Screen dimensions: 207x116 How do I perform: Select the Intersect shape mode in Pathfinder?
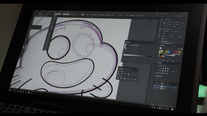(125, 74)
